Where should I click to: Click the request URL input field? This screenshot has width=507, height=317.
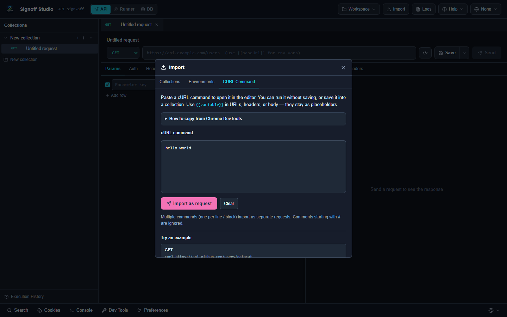click(279, 53)
